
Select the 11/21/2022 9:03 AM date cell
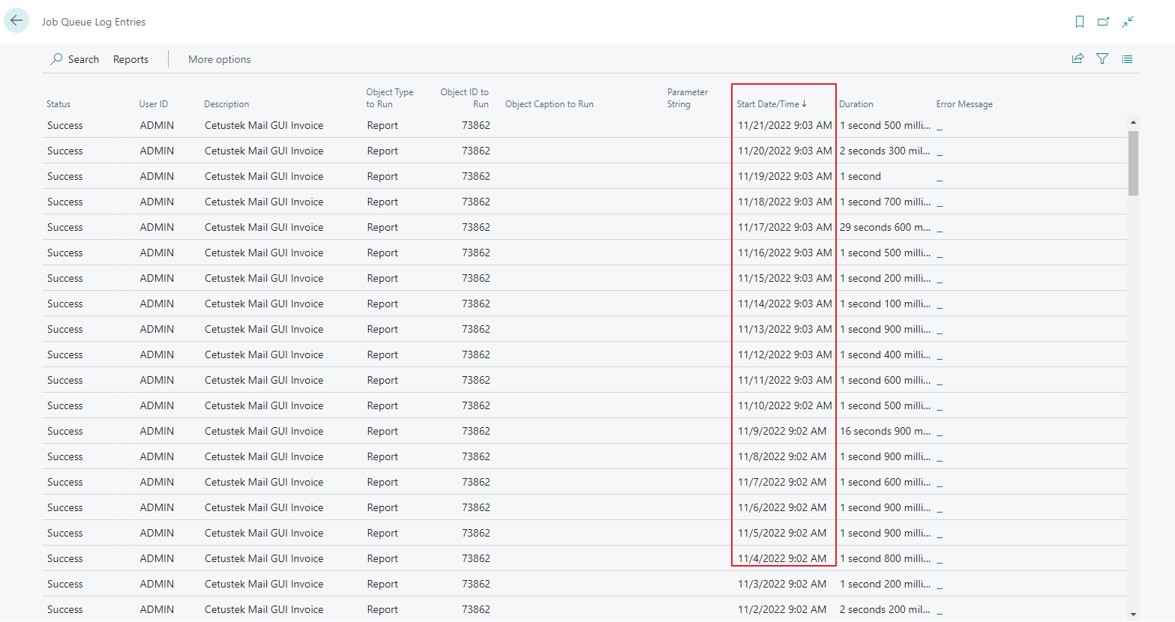[785, 125]
